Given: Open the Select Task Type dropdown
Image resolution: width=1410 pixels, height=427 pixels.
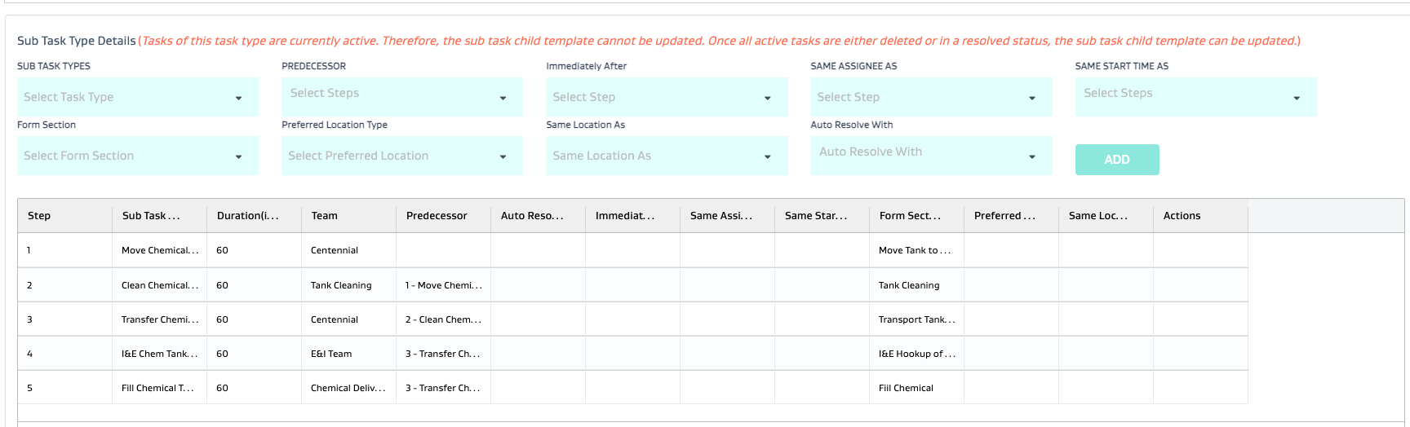Looking at the screenshot, I should 137,97.
